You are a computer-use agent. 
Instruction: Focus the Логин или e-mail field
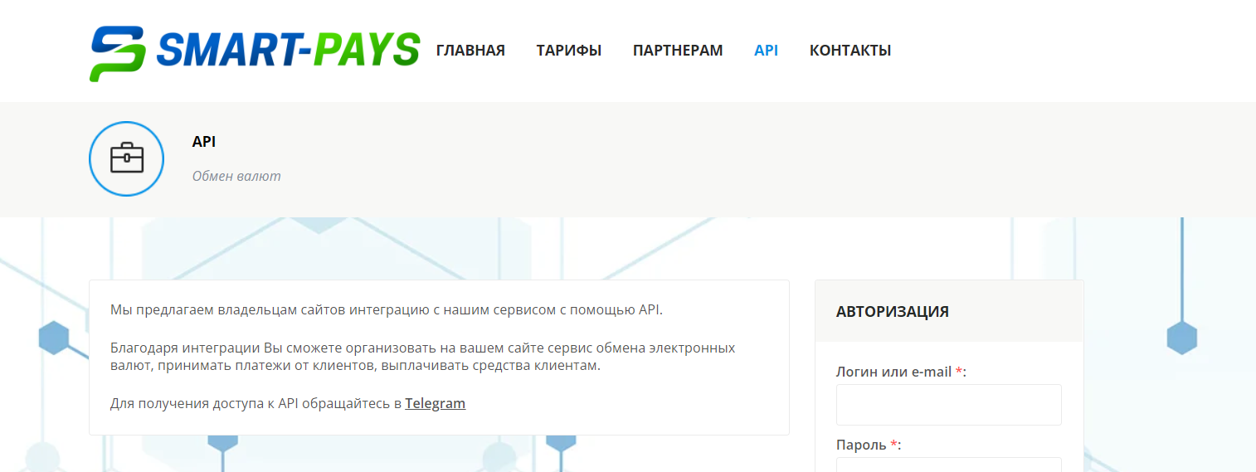click(949, 405)
